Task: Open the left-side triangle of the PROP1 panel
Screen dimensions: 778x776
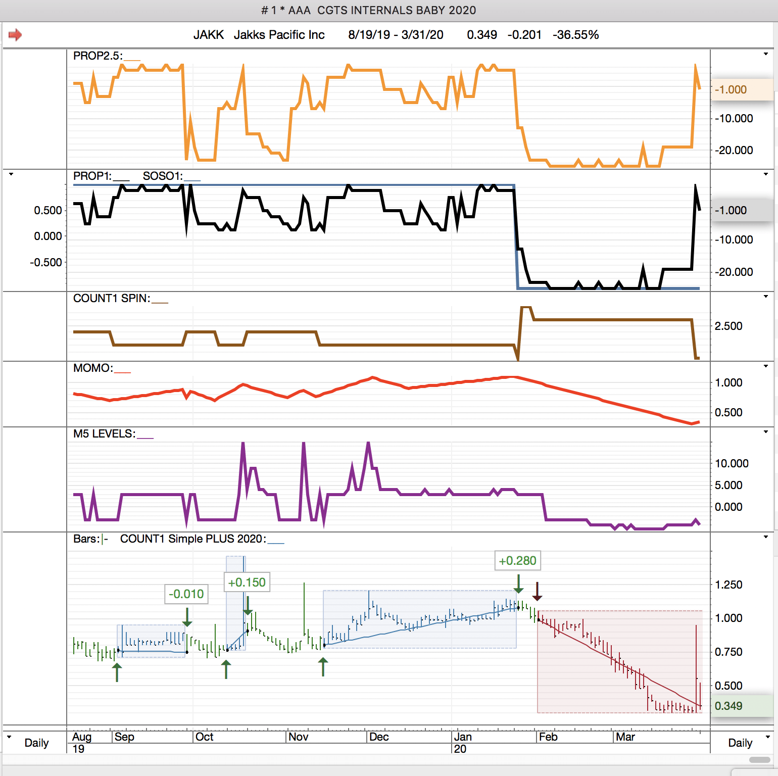Action: 11,174
